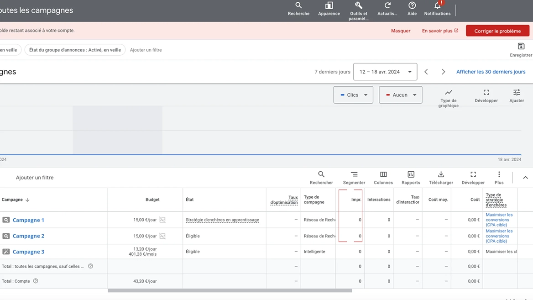533x300 pixels.
Task: Open Outils et paramètres wrench icon
Action: click(358, 5)
